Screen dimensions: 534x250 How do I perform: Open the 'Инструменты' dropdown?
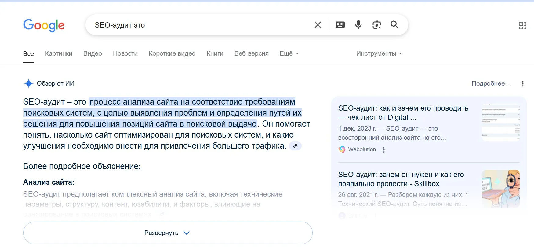point(379,53)
